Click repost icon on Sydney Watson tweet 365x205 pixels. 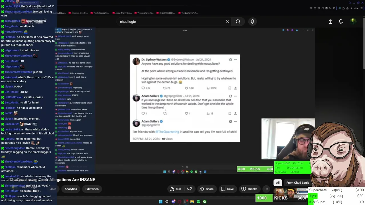(165, 88)
